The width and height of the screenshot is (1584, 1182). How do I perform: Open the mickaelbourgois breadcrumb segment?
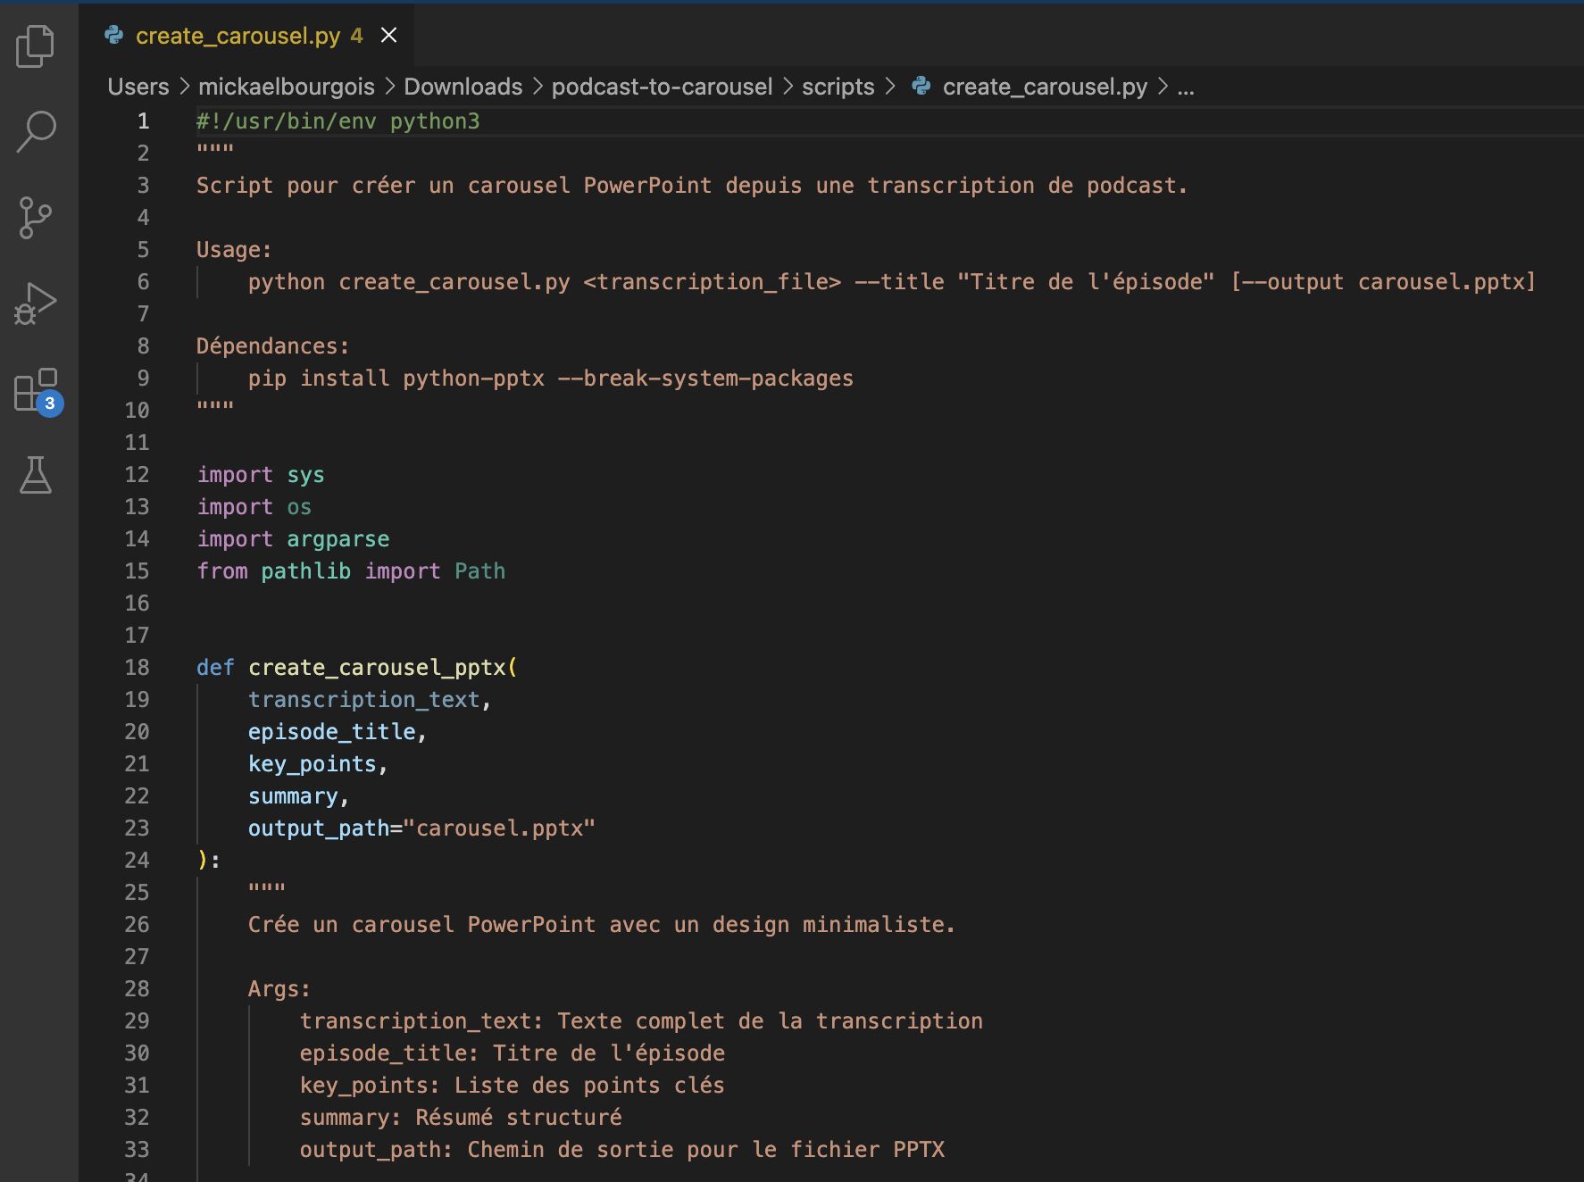click(x=286, y=87)
